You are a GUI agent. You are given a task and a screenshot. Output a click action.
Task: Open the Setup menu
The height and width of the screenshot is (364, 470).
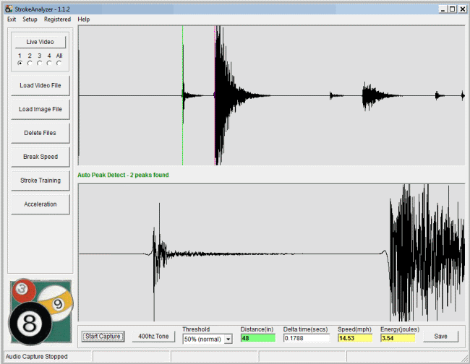pos(30,19)
